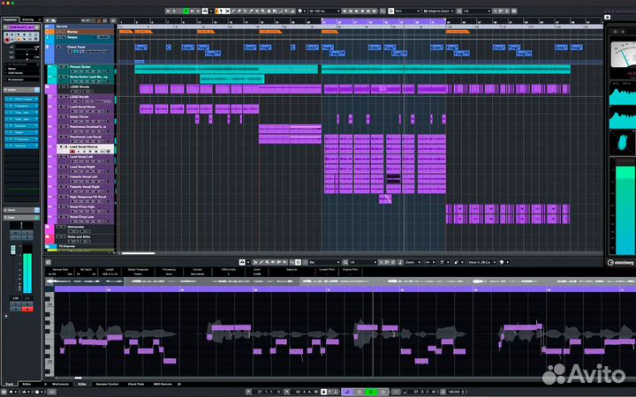Open the track list settings icon at top right
Image resolution: width=636 pixels, height=397 pixels.
[x=113, y=20]
